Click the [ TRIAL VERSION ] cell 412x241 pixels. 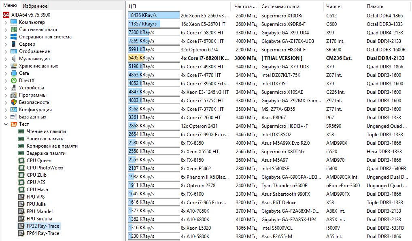(282, 58)
